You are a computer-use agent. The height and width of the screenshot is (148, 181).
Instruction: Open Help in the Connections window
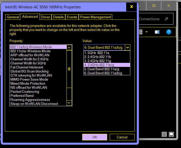pos(169,32)
